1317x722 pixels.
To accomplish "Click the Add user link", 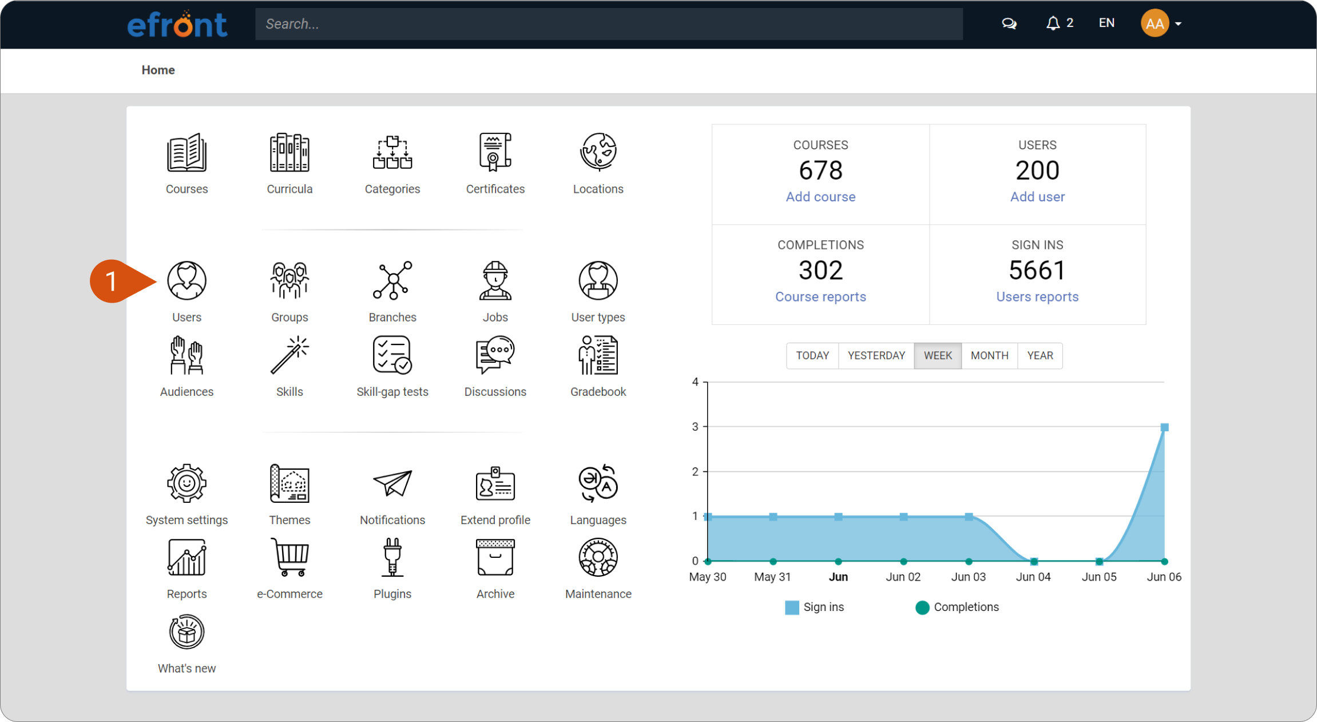I will click(x=1037, y=197).
